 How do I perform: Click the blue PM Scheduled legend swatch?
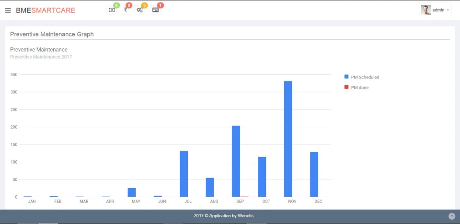click(x=346, y=77)
